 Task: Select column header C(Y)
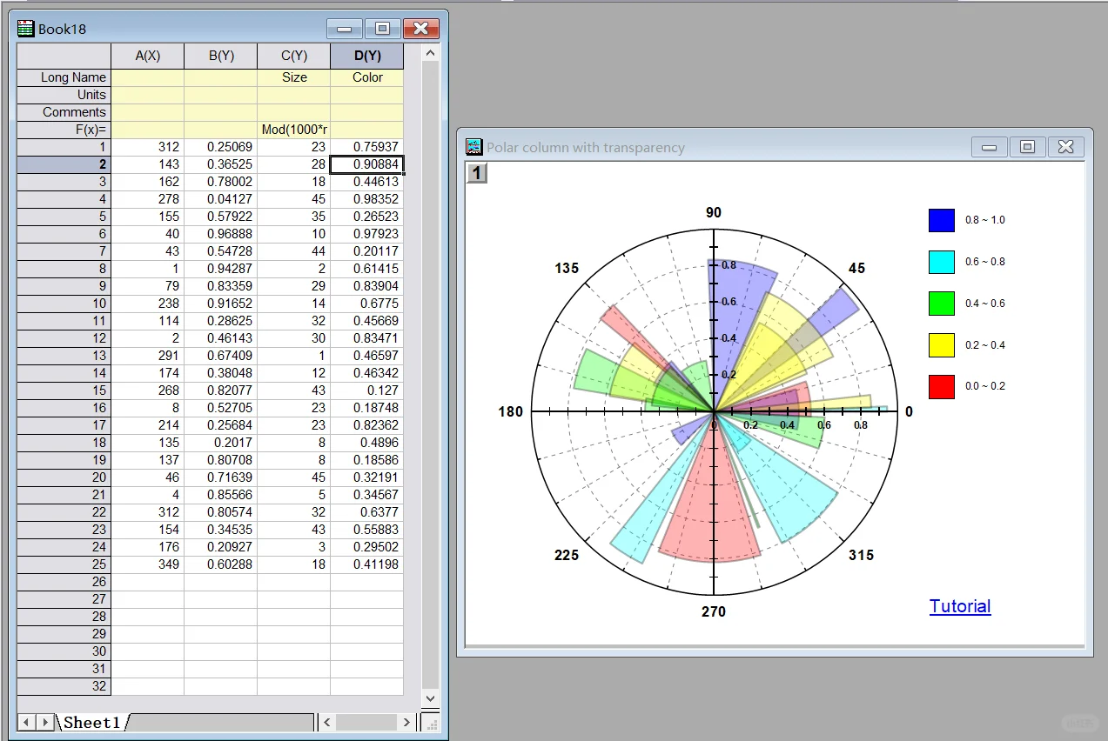pyautogui.click(x=294, y=56)
